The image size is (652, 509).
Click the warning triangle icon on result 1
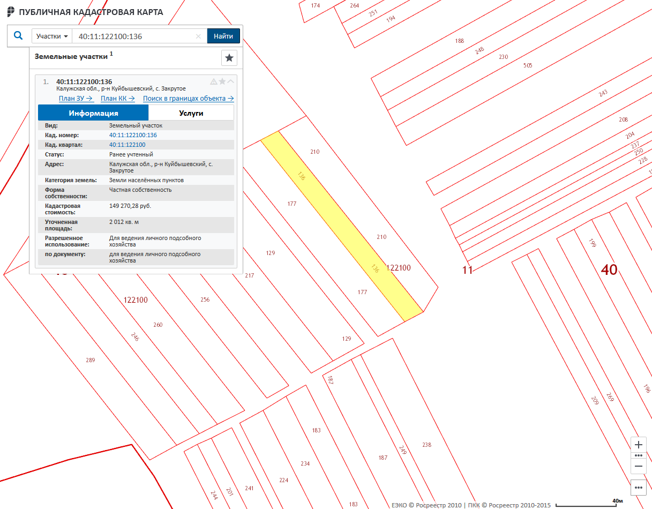(x=214, y=81)
